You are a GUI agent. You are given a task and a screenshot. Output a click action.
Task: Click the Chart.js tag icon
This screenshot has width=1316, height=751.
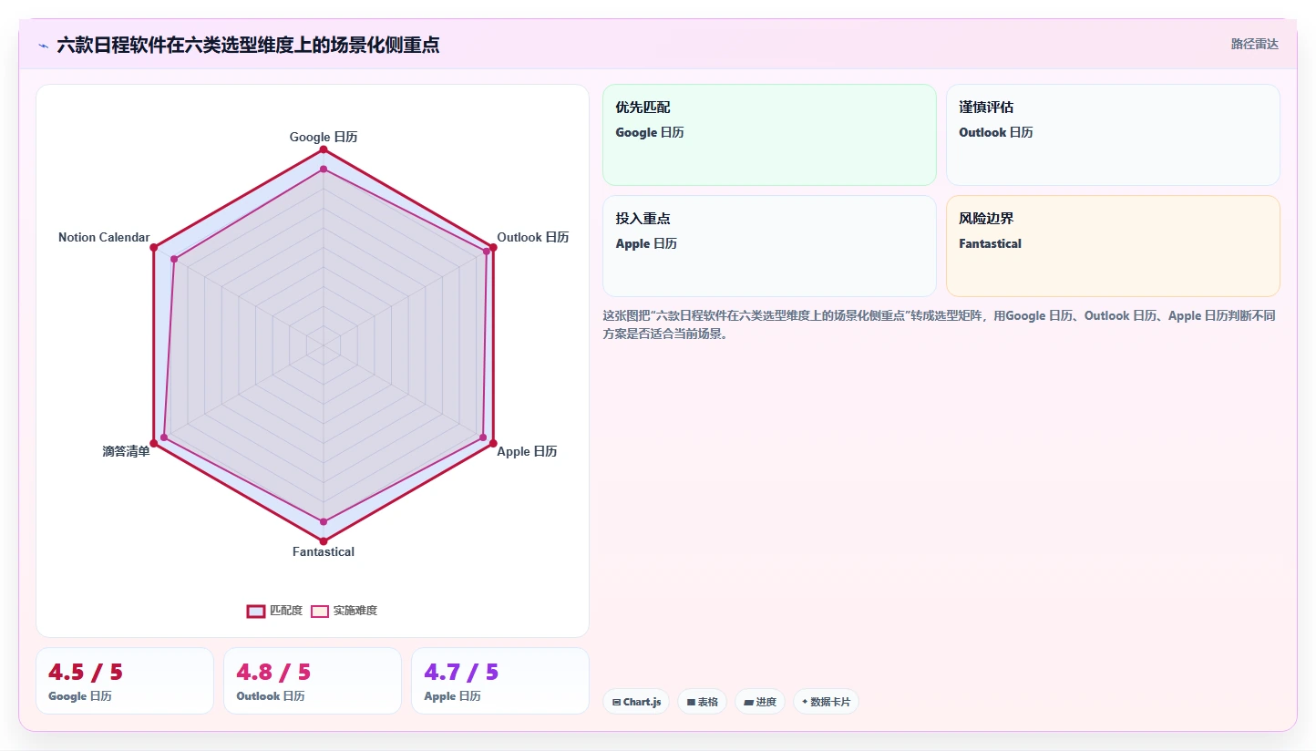tap(617, 703)
